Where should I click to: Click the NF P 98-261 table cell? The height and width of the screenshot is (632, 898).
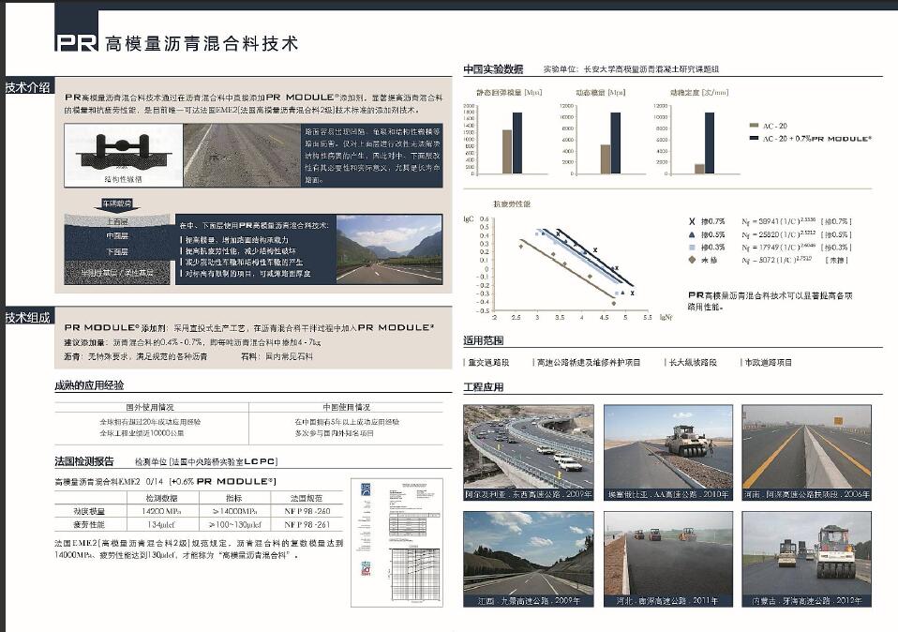point(307,525)
